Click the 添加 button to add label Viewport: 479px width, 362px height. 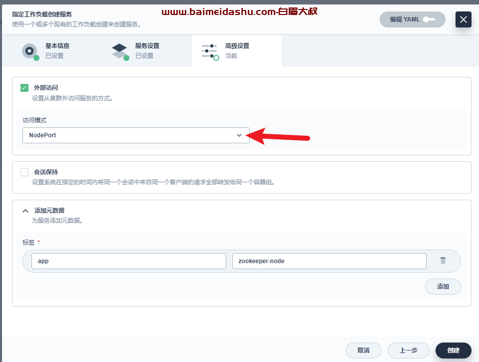[x=443, y=287]
